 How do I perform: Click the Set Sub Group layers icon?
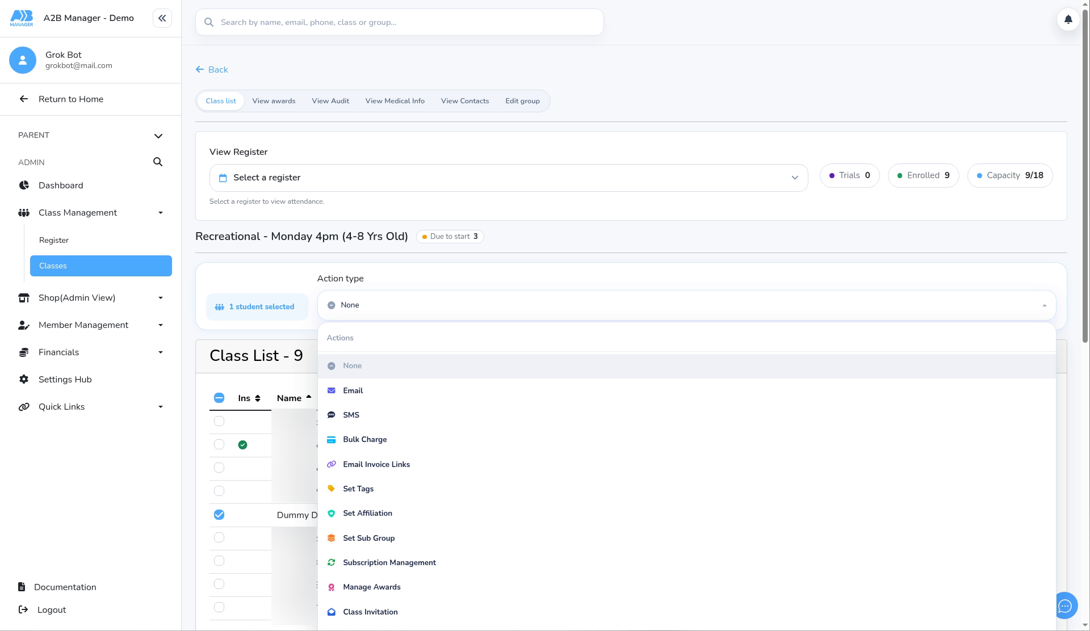332,538
